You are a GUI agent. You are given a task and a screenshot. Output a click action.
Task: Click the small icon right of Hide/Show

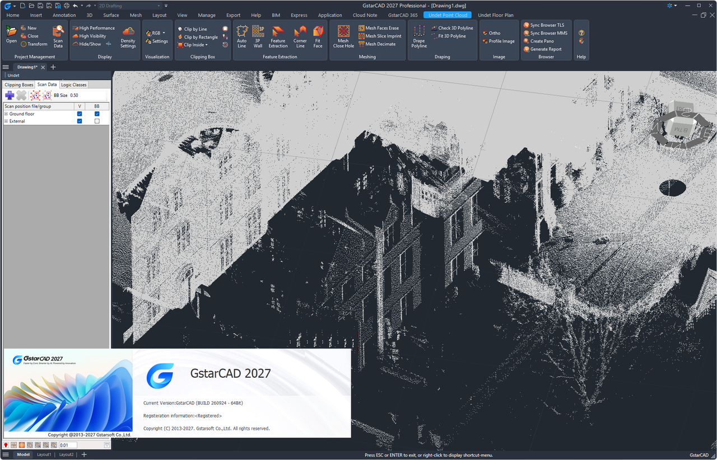(109, 44)
